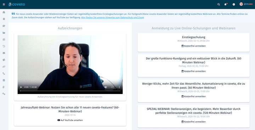Click the video time display '0:00 / 1:43:08'
255x130 pixels.
click(30, 87)
